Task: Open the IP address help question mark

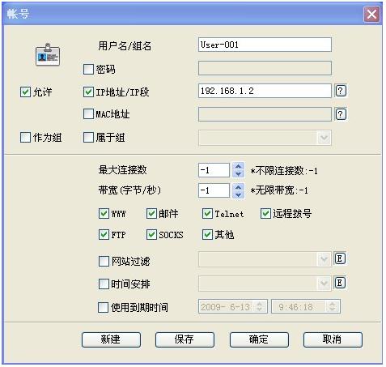Action: point(341,91)
